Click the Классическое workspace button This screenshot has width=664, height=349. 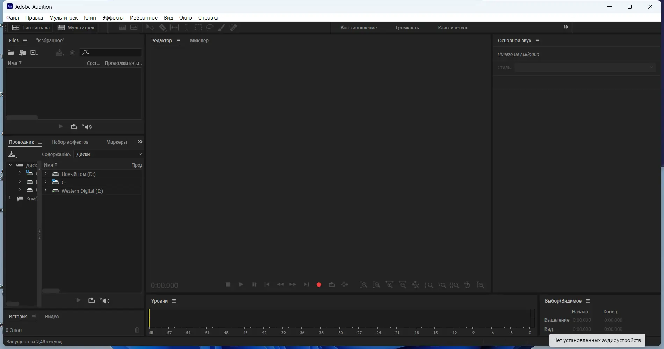(453, 27)
